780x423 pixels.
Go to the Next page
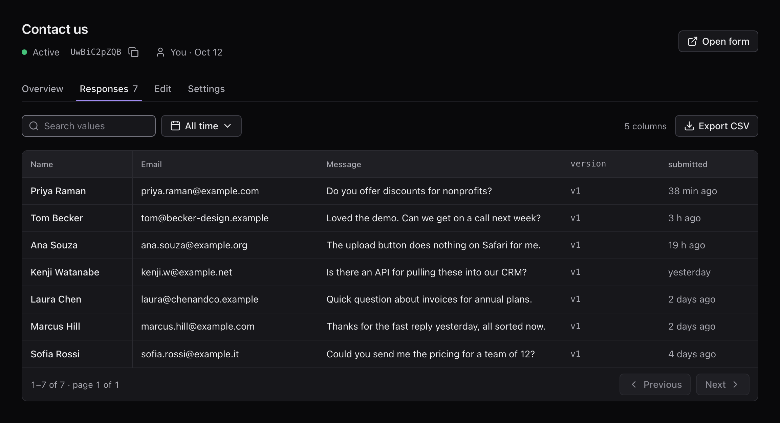pyautogui.click(x=722, y=384)
